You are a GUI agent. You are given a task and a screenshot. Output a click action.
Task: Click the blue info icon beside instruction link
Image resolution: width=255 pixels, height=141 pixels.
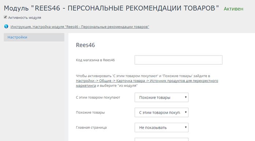coord(6,26)
